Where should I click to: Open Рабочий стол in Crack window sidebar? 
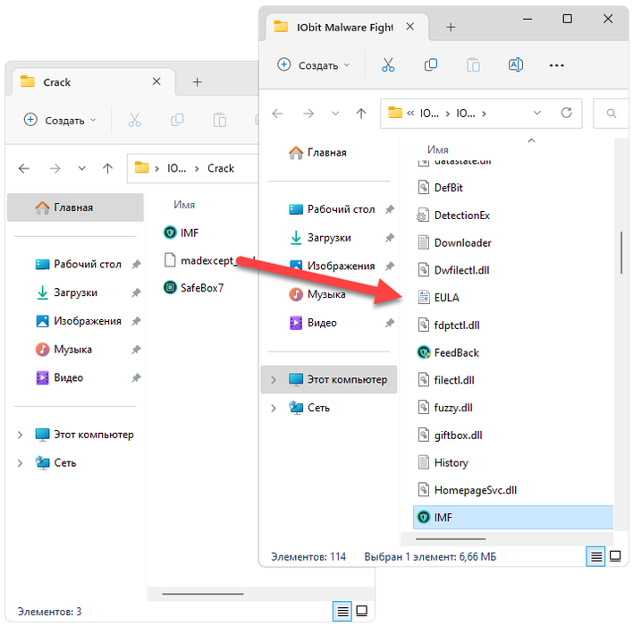[x=79, y=264]
